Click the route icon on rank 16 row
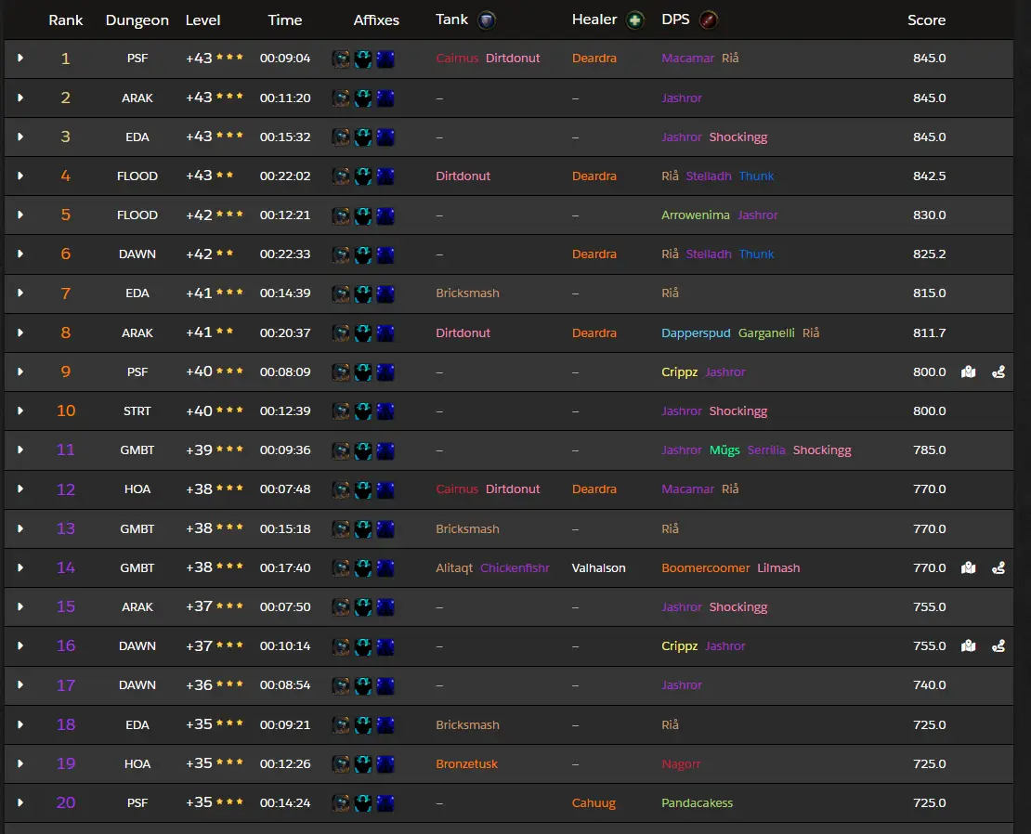 click(998, 645)
